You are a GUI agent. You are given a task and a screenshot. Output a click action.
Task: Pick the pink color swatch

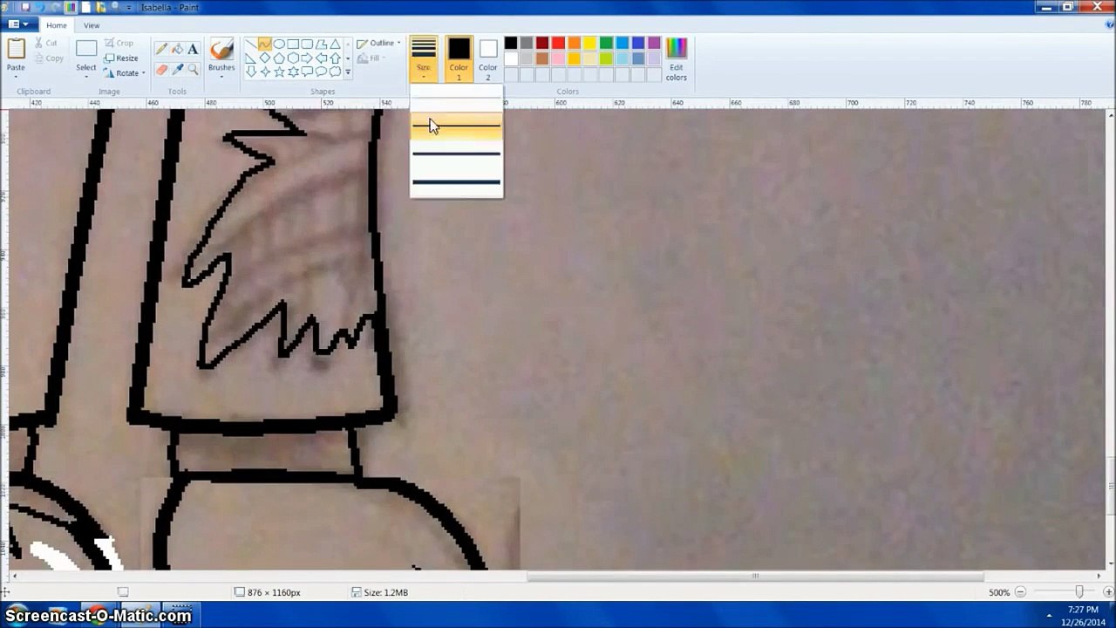[x=558, y=59]
